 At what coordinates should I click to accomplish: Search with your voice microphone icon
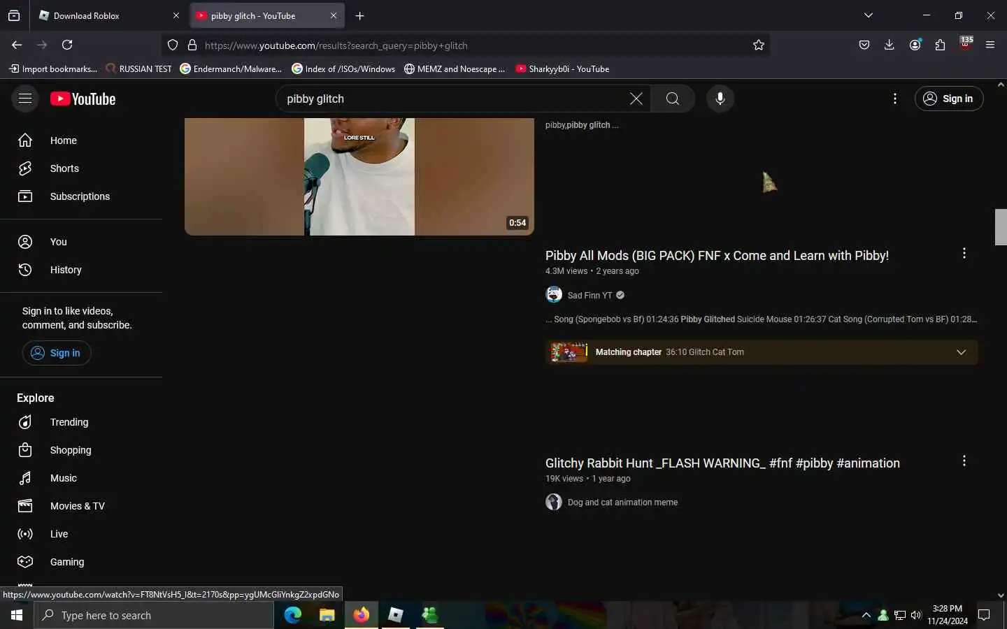pos(720,99)
